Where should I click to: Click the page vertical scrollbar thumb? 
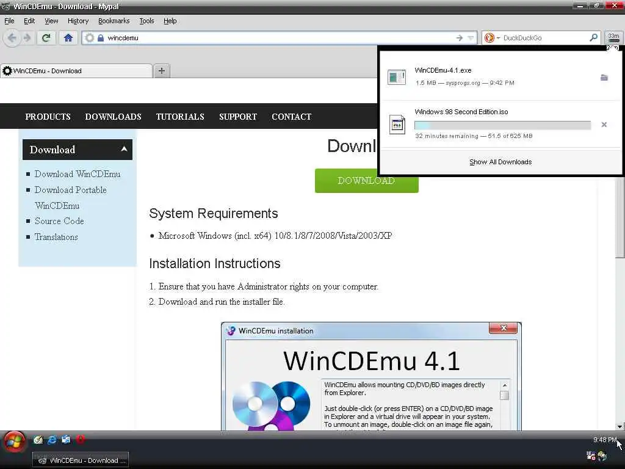[x=620, y=217]
